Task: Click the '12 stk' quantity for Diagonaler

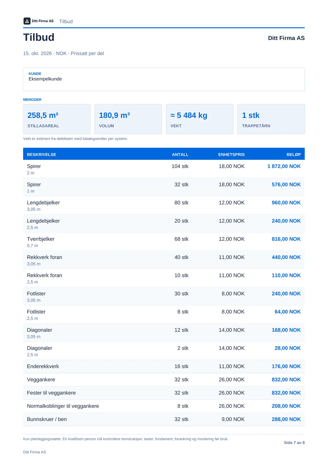Action: (181, 330)
